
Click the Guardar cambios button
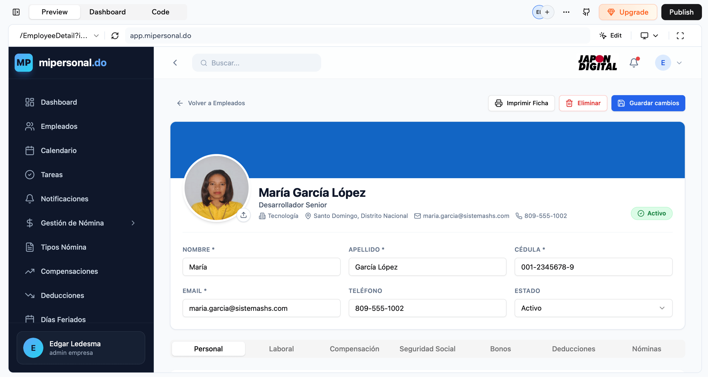(648, 103)
